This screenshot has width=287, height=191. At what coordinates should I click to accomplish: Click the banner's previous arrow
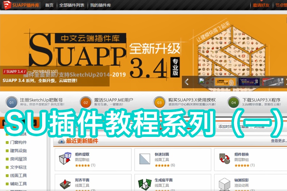(187, 82)
